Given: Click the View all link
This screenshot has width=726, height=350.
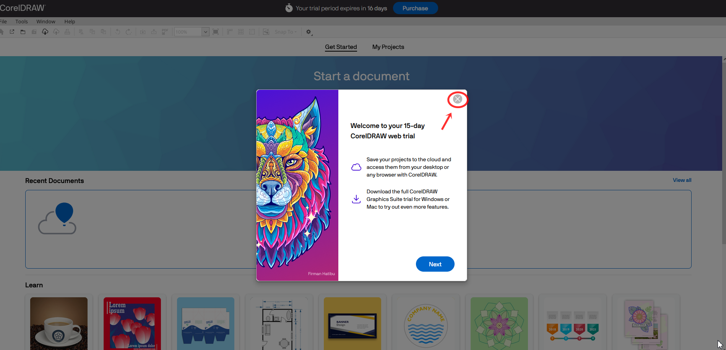Looking at the screenshot, I should 682,180.
